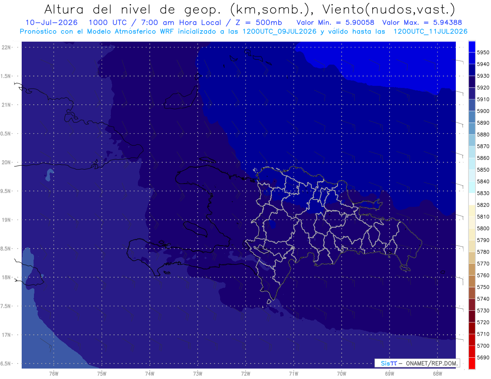
Task: Click the 5700 colorbar label
Action: point(483,346)
